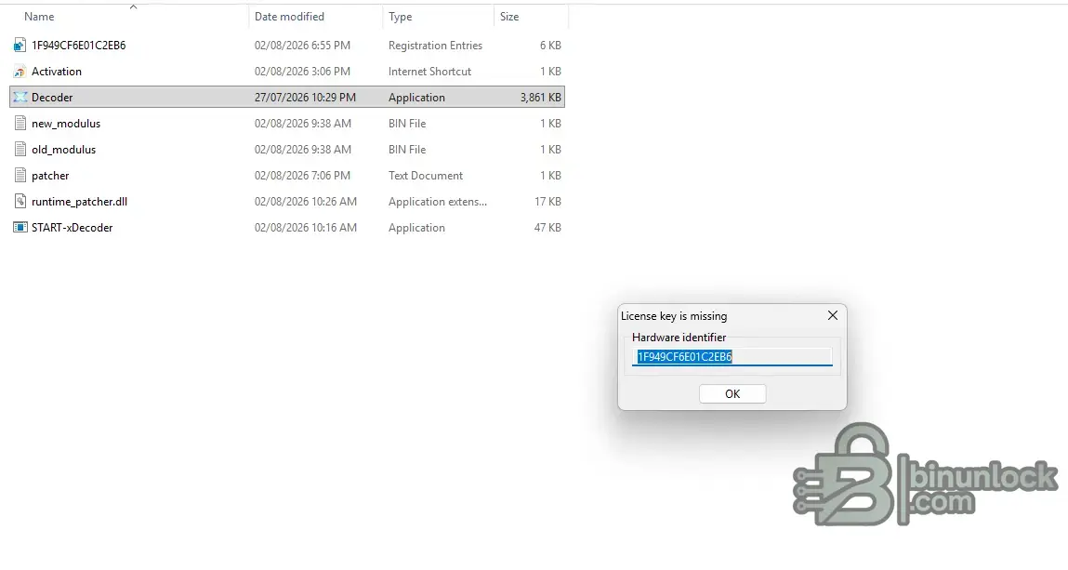This screenshot has height=570, width=1068.
Task: Select the Decoder file name
Action: (x=52, y=98)
